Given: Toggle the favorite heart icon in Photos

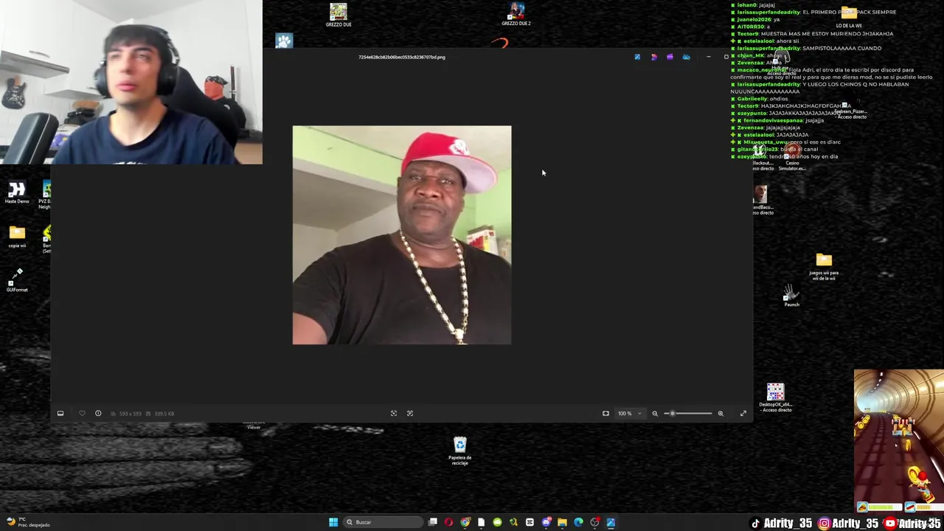Looking at the screenshot, I should tap(82, 413).
